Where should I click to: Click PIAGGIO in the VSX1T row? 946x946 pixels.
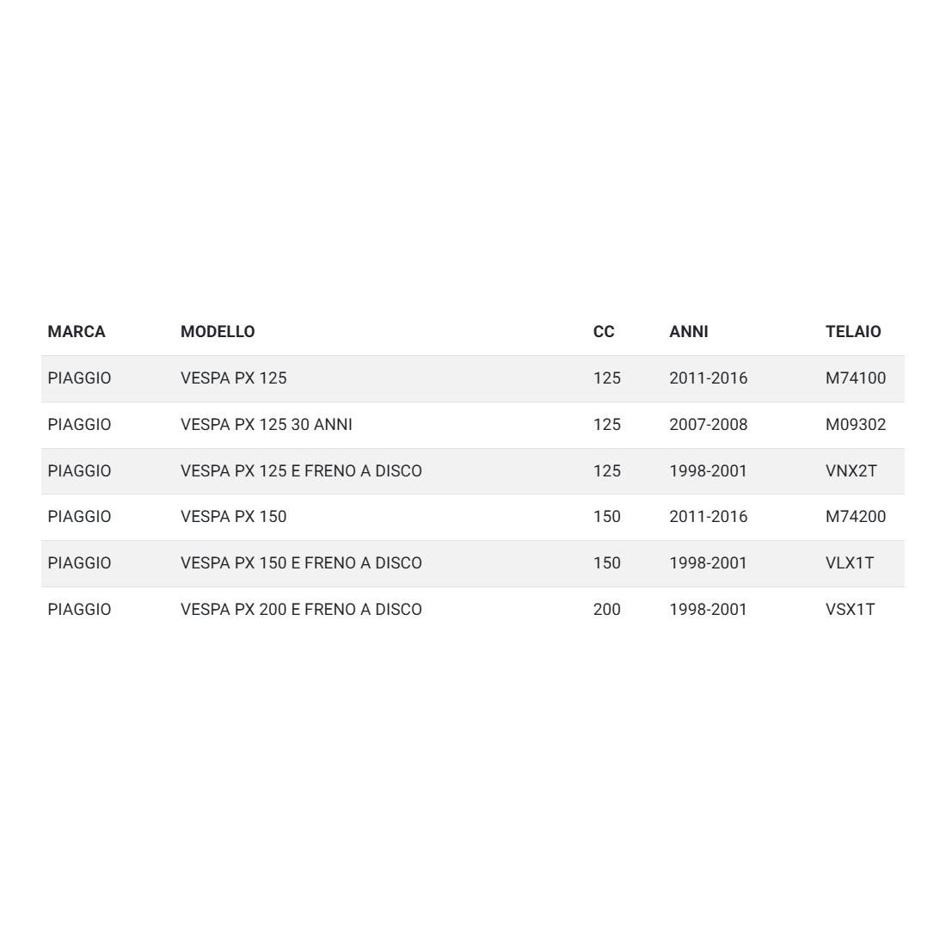point(79,610)
